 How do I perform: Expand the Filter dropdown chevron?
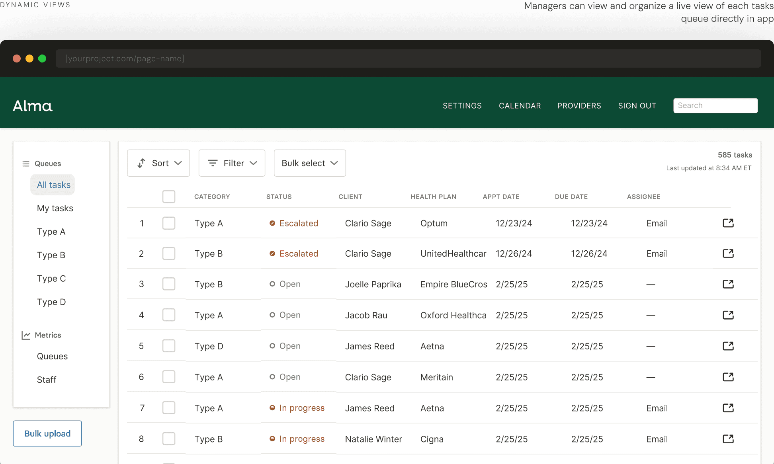tap(254, 163)
